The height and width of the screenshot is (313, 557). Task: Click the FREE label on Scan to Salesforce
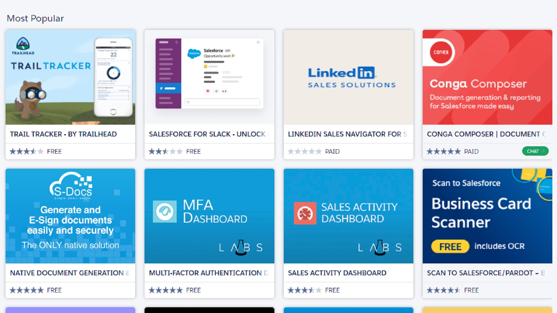[471, 290]
